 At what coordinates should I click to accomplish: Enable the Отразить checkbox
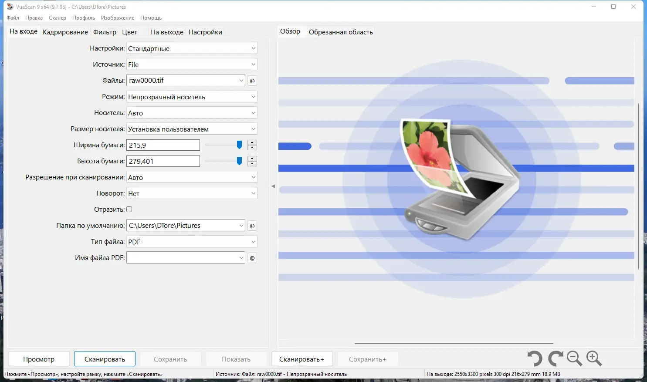click(x=129, y=209)
